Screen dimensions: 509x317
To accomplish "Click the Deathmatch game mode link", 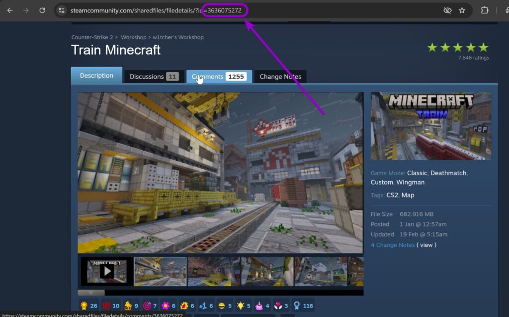I will point(448,173).
